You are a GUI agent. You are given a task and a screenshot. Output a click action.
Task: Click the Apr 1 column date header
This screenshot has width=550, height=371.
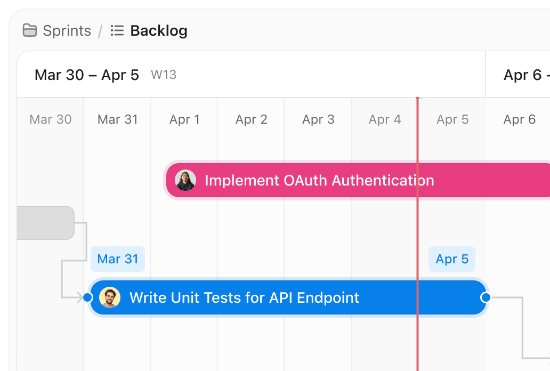[184, 119]
